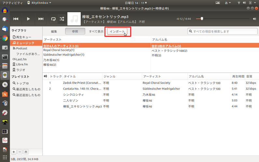Click the 編集 button
This screenshot has width=259, height=162.
click(54, 31)
